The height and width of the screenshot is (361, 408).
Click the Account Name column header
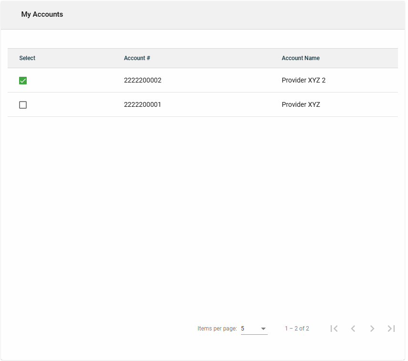pyautogui.click(x=301, y=58)
